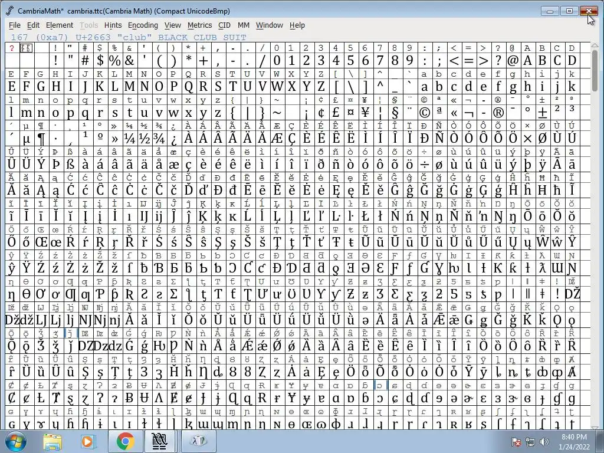Open the Windows Start menu
The image size is (604, 453).
[16, 441]
